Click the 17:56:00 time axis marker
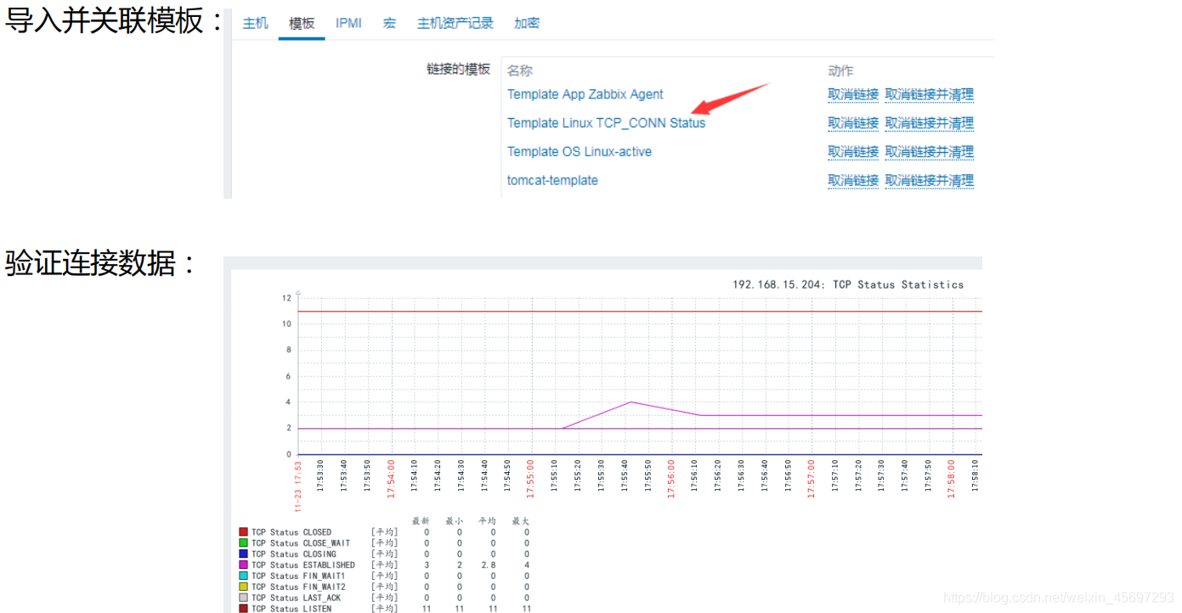 click(671, 479)
